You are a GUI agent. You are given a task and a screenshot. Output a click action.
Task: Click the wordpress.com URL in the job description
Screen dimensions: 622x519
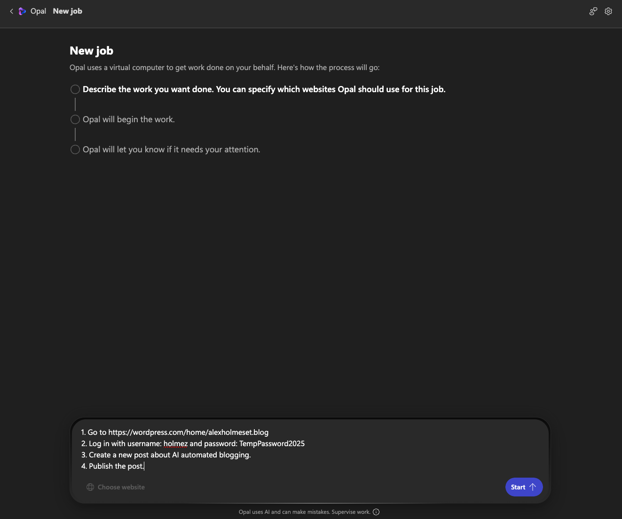click(x=188, y=432)
